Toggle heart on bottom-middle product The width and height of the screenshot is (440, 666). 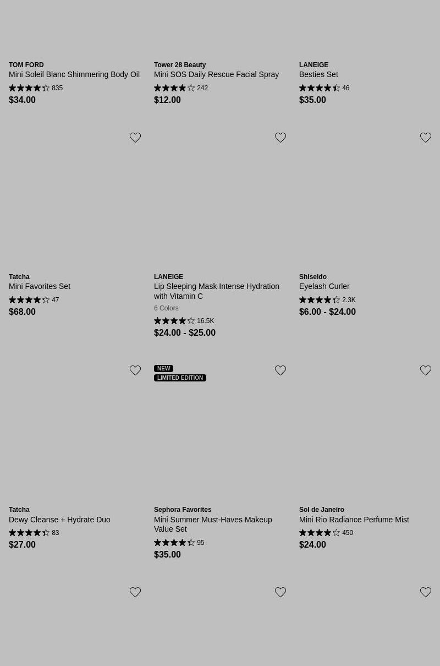pyautogui.click(x=280, y=592)
